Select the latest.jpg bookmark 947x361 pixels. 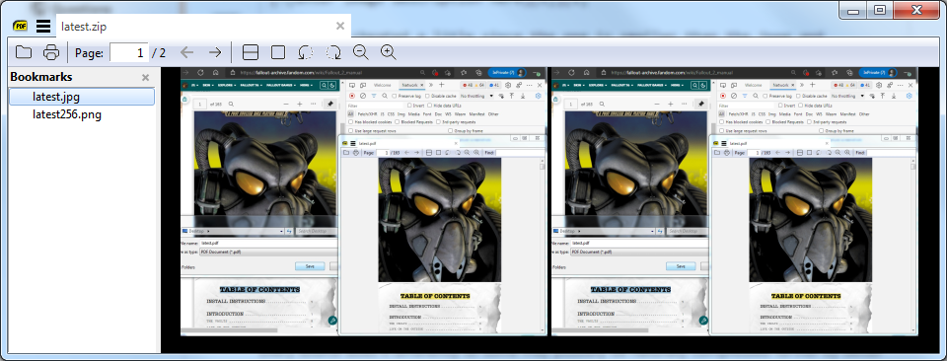(82, 97)
